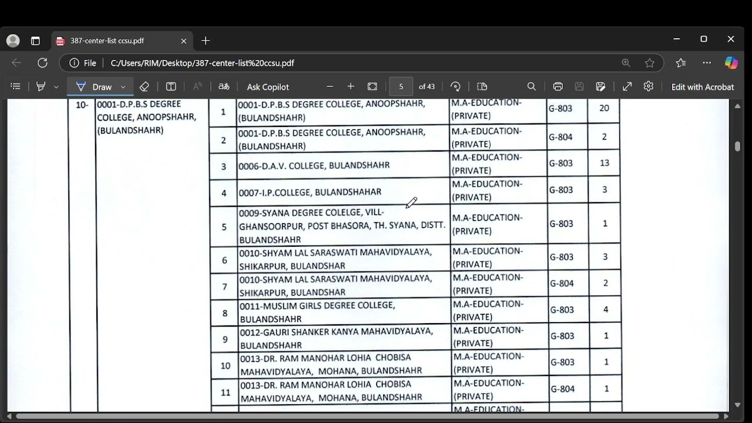This screenshot has height=423, width=752.
Task: Click '0007-I.P.COLLEGE, BULANDSHAHAR' cell
Action: tap(344, 192)
